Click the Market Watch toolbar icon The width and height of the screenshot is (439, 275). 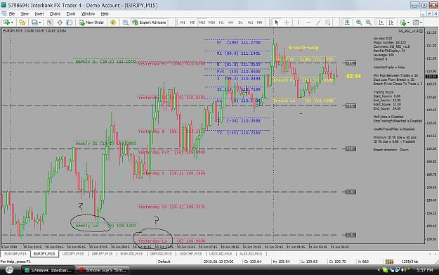coord(50,23)
